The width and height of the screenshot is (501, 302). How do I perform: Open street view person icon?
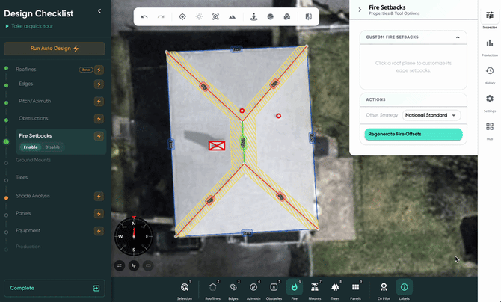(x=253, y=17)
